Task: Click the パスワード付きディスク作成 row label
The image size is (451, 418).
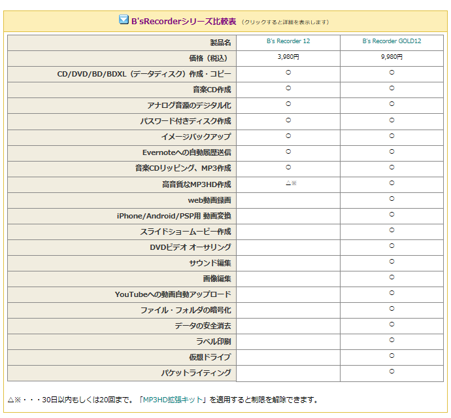Action: coord(186,121)
